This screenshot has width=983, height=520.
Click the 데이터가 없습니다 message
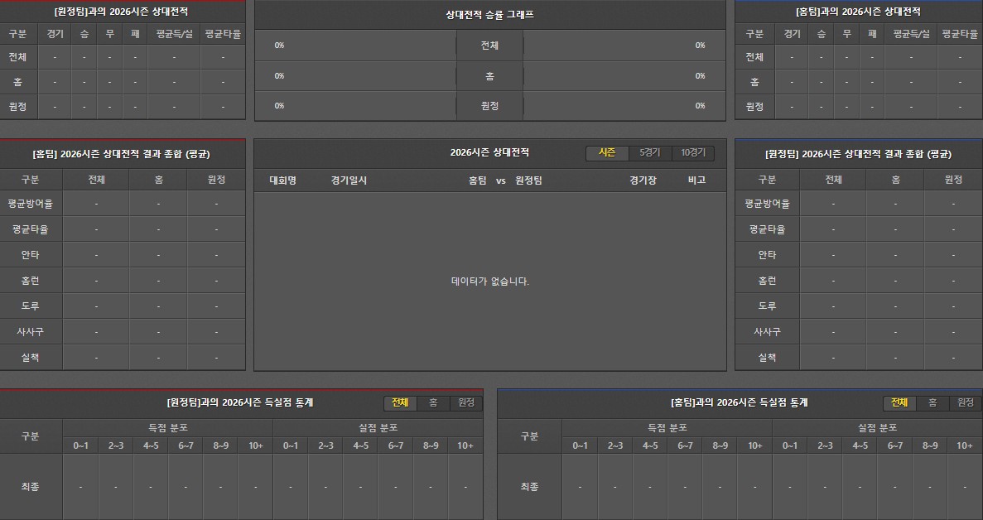tap(489, 282)
